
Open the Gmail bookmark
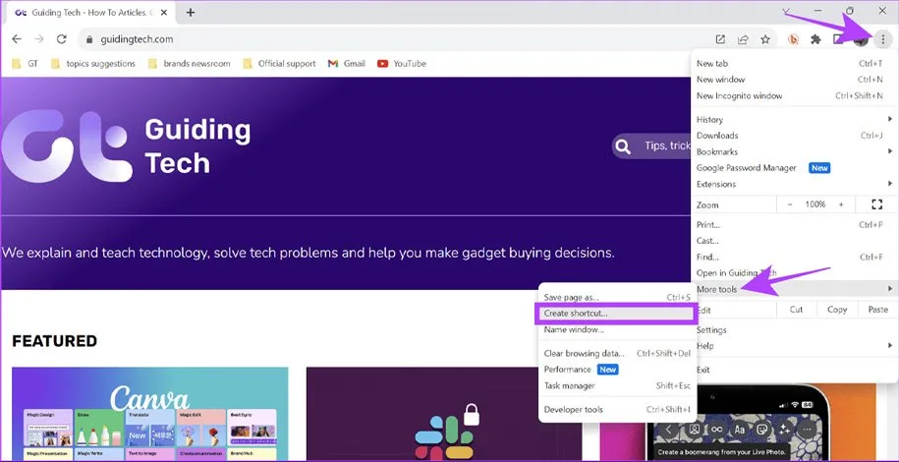[346, 64]
